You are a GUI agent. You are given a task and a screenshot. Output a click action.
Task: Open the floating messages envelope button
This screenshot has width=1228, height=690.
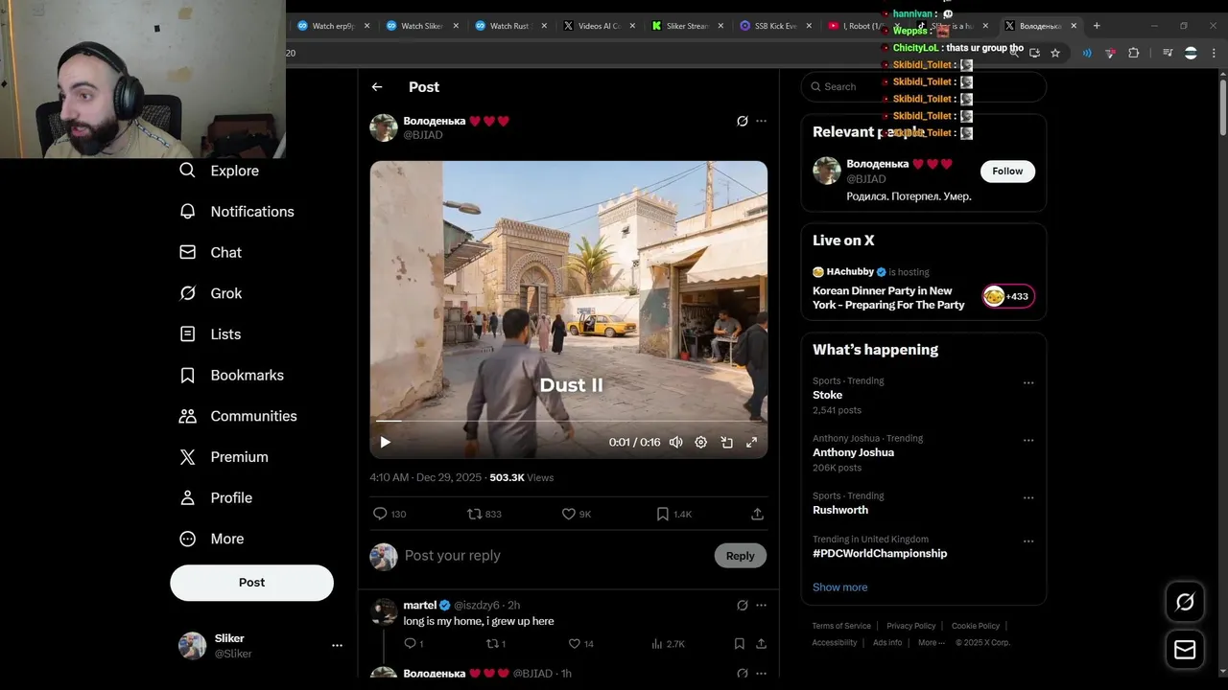[1185, 650]
